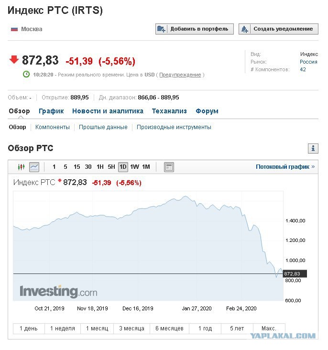The image size is (328, 350).
Task: Switch chart to candlestick view icon
Action: tap(21, 167)
